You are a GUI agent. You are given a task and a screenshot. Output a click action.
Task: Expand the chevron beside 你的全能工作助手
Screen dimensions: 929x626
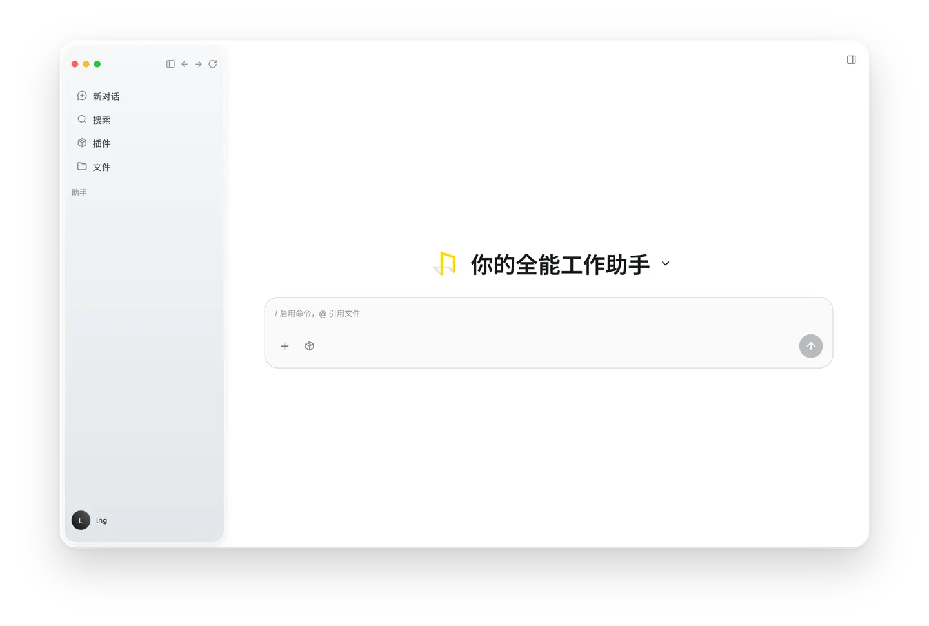pos(666,263)
